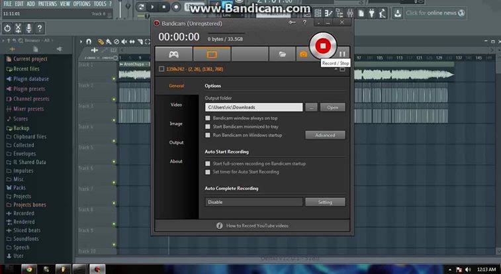Image resolution: width=501 pixels, height=274 pixels.
Task: Click Bandicam key register icon
Action: click(292, 23)
